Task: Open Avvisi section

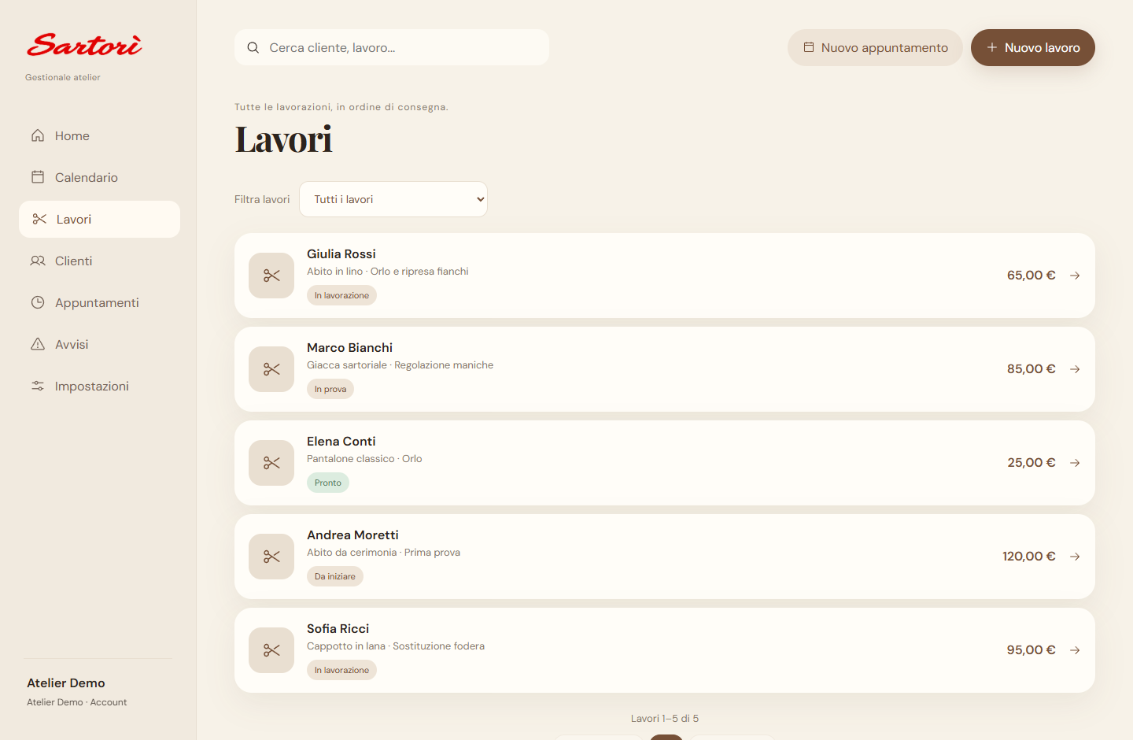Action: pos(99,344)
